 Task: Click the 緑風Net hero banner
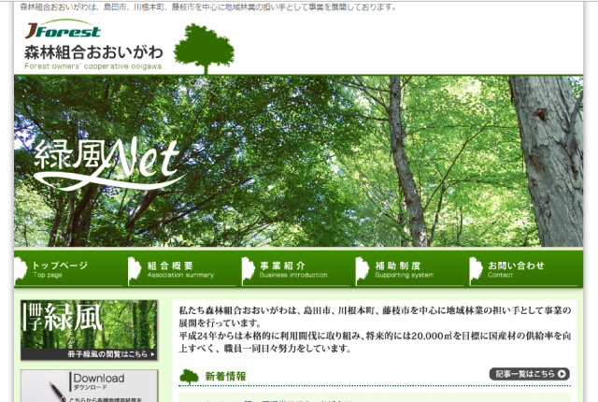pos(298,162)
